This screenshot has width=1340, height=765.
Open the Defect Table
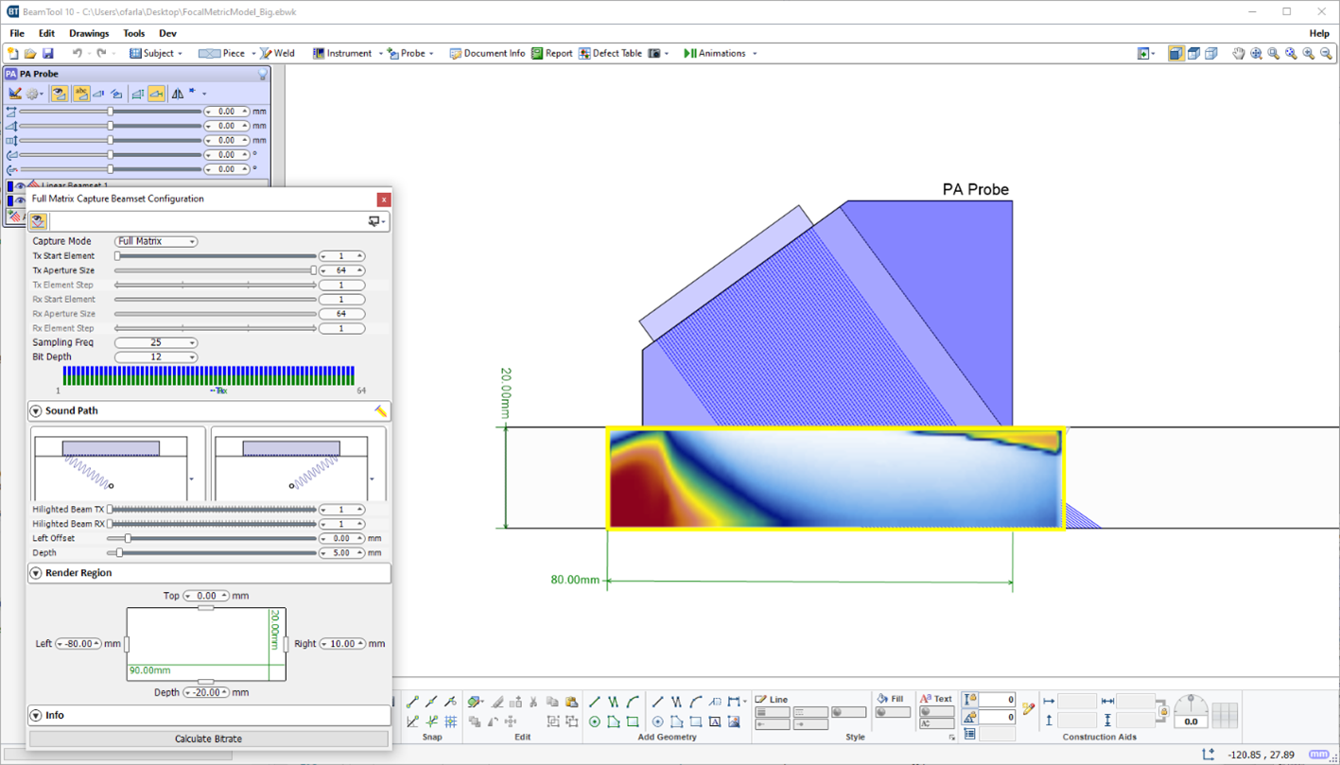(x=610, y=54)
